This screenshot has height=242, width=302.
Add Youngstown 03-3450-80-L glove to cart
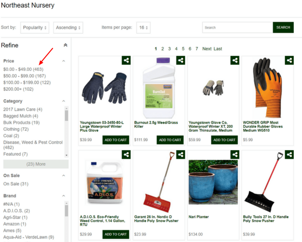point(116,140)
